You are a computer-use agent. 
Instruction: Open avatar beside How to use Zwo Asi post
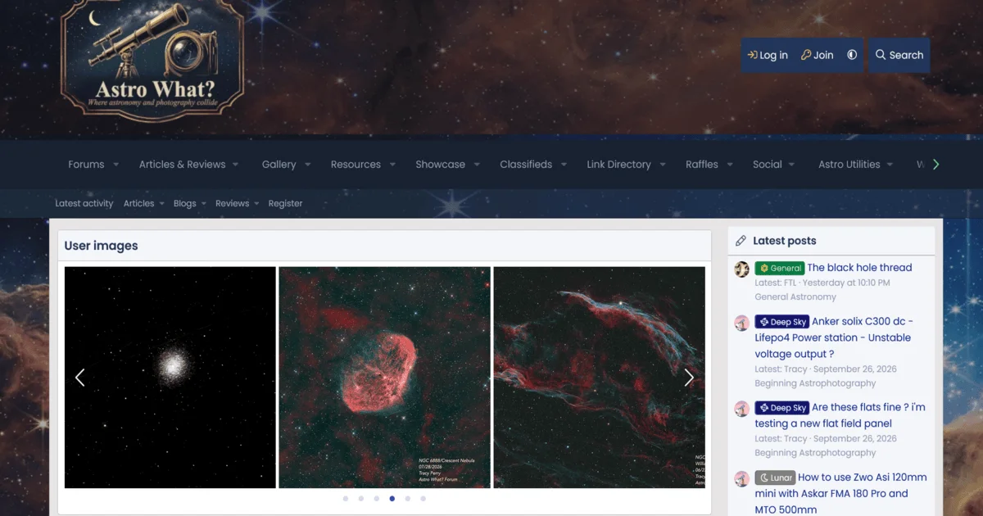[x=742, y=478]
